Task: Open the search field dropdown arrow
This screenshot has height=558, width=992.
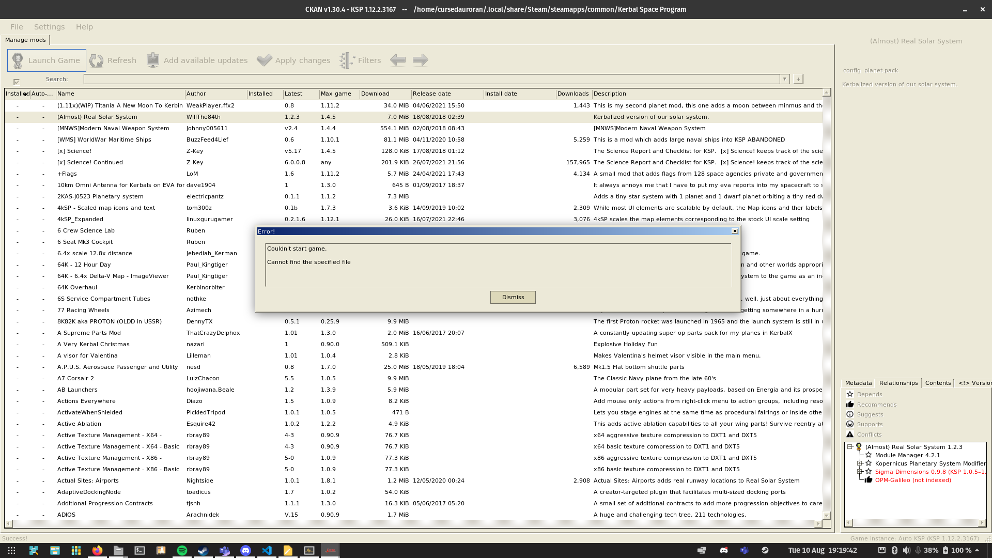Action: click(x=785, y=79)
